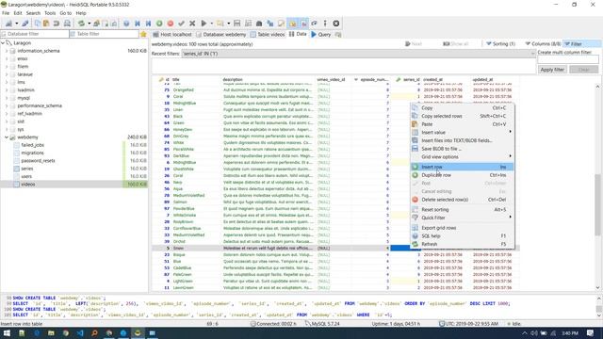Screen dimensions: 603x339
Task: Expand the performance_schema tree node
Action: pyautogui.click(x=7, y=105)
